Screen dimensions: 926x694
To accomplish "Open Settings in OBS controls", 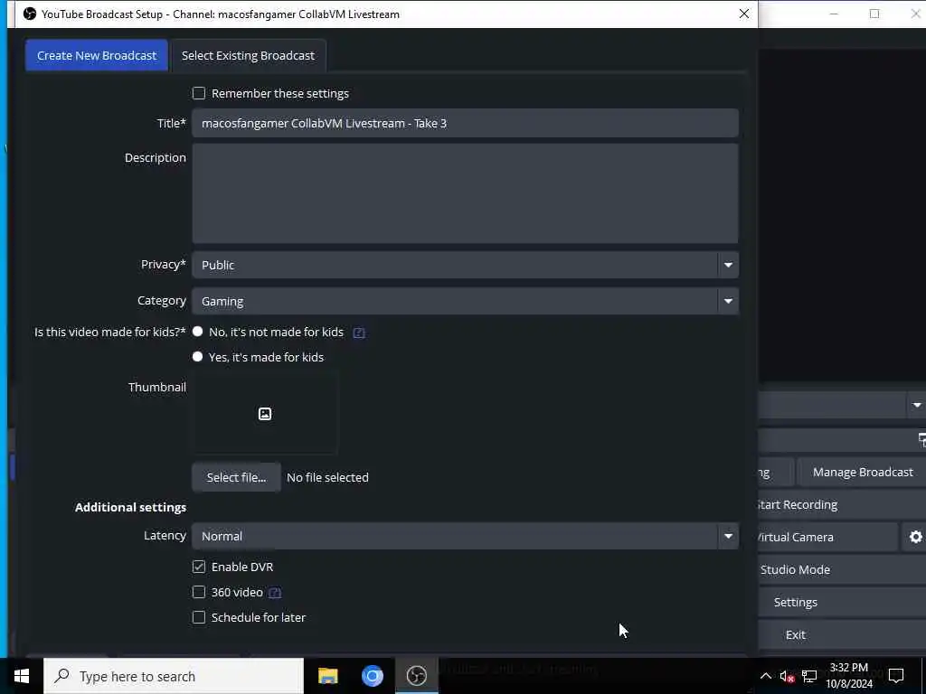I will [x=842, y=602].
